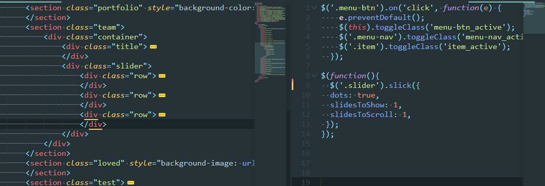This screenshot has height=186, width=545.
Task: Click the section class="team" tag
Action: tap(75, 27)
